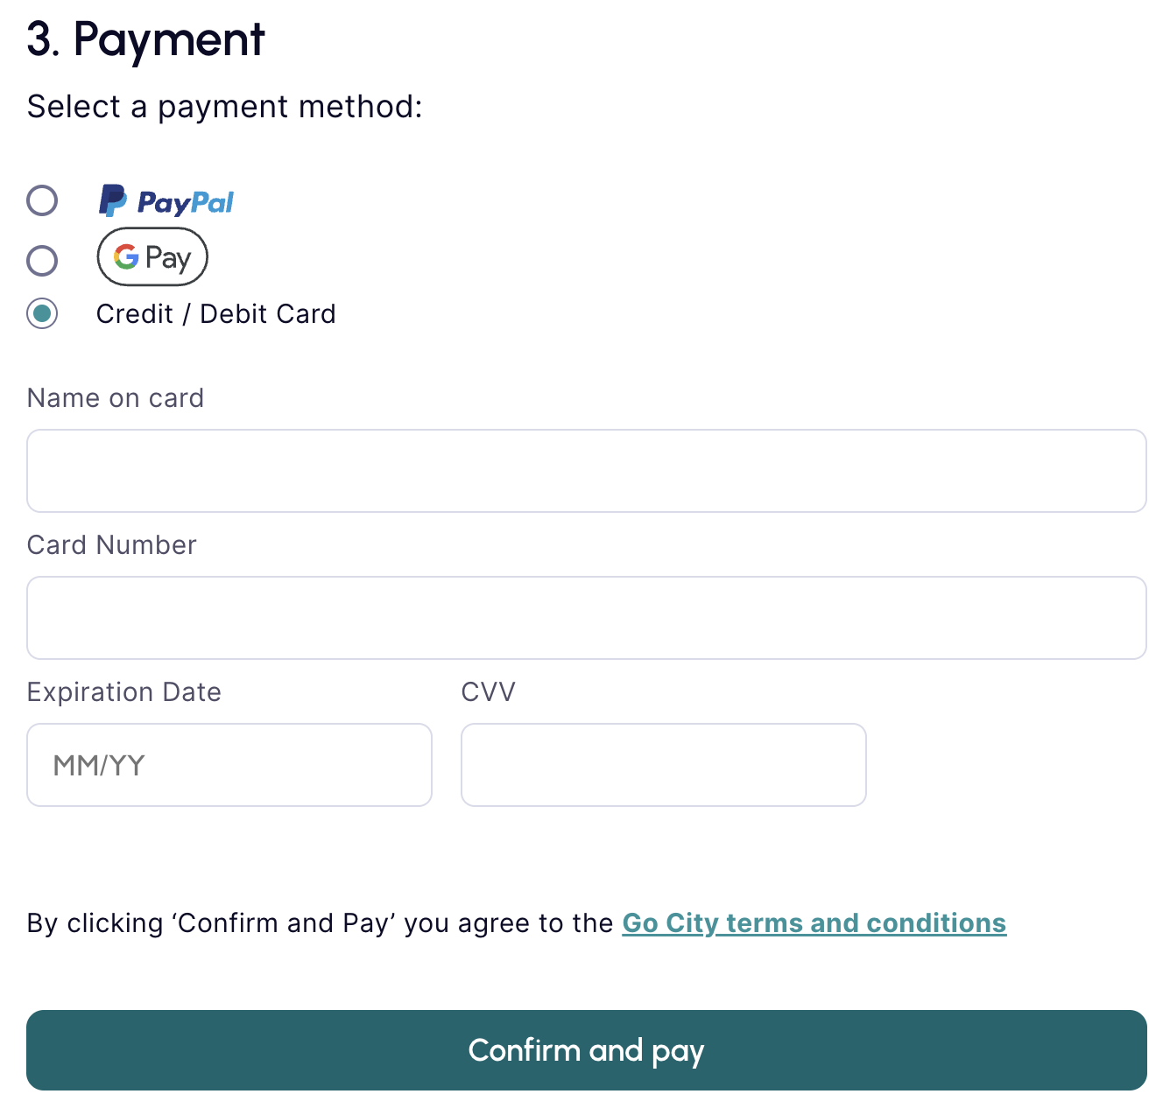This screenshot has width=1170, height=1108.
Task: Select the Credit / Debit Card radio button
Action: [42, 313]
